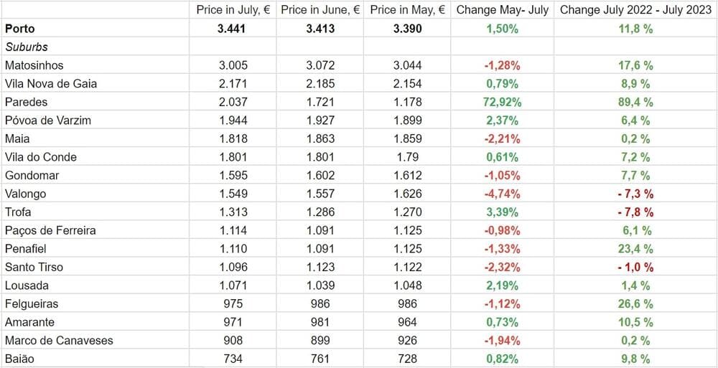Select the Price in July column header
718x368 pixels.
point(233,10)
